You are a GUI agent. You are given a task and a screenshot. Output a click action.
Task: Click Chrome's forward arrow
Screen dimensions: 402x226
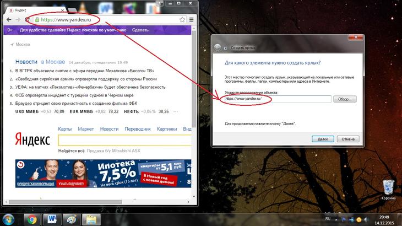click(18, 20)
